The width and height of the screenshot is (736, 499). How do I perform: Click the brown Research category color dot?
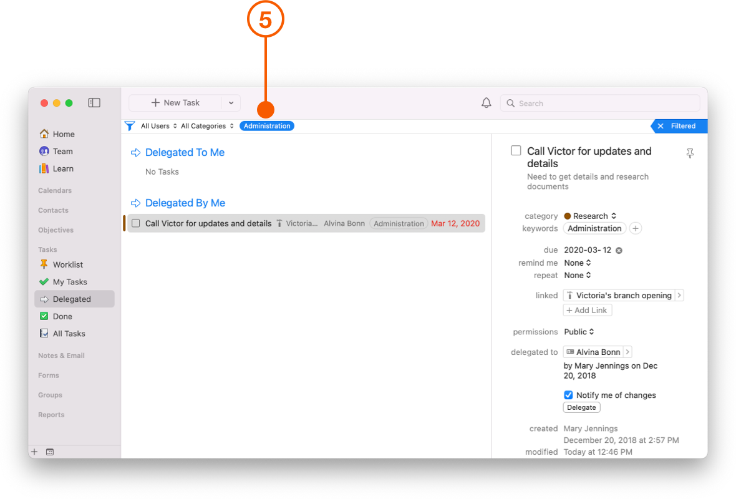[x=568, y=216]
